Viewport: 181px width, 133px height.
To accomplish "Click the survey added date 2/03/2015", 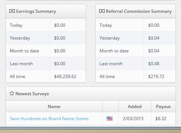I will pos(133,119).
